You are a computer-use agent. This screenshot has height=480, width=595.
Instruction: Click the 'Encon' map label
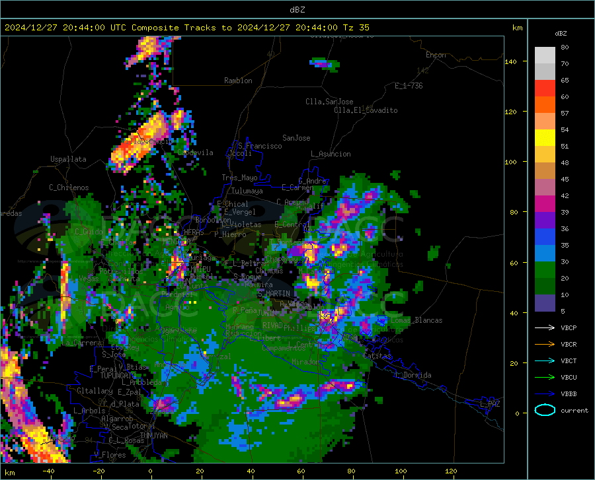coord(436,55)
